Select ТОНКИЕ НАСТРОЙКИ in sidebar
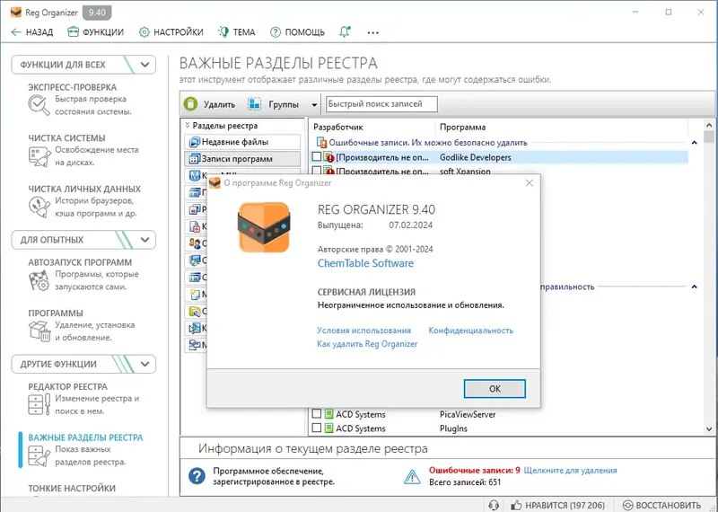The image size is (718, 512). (72, 488)
